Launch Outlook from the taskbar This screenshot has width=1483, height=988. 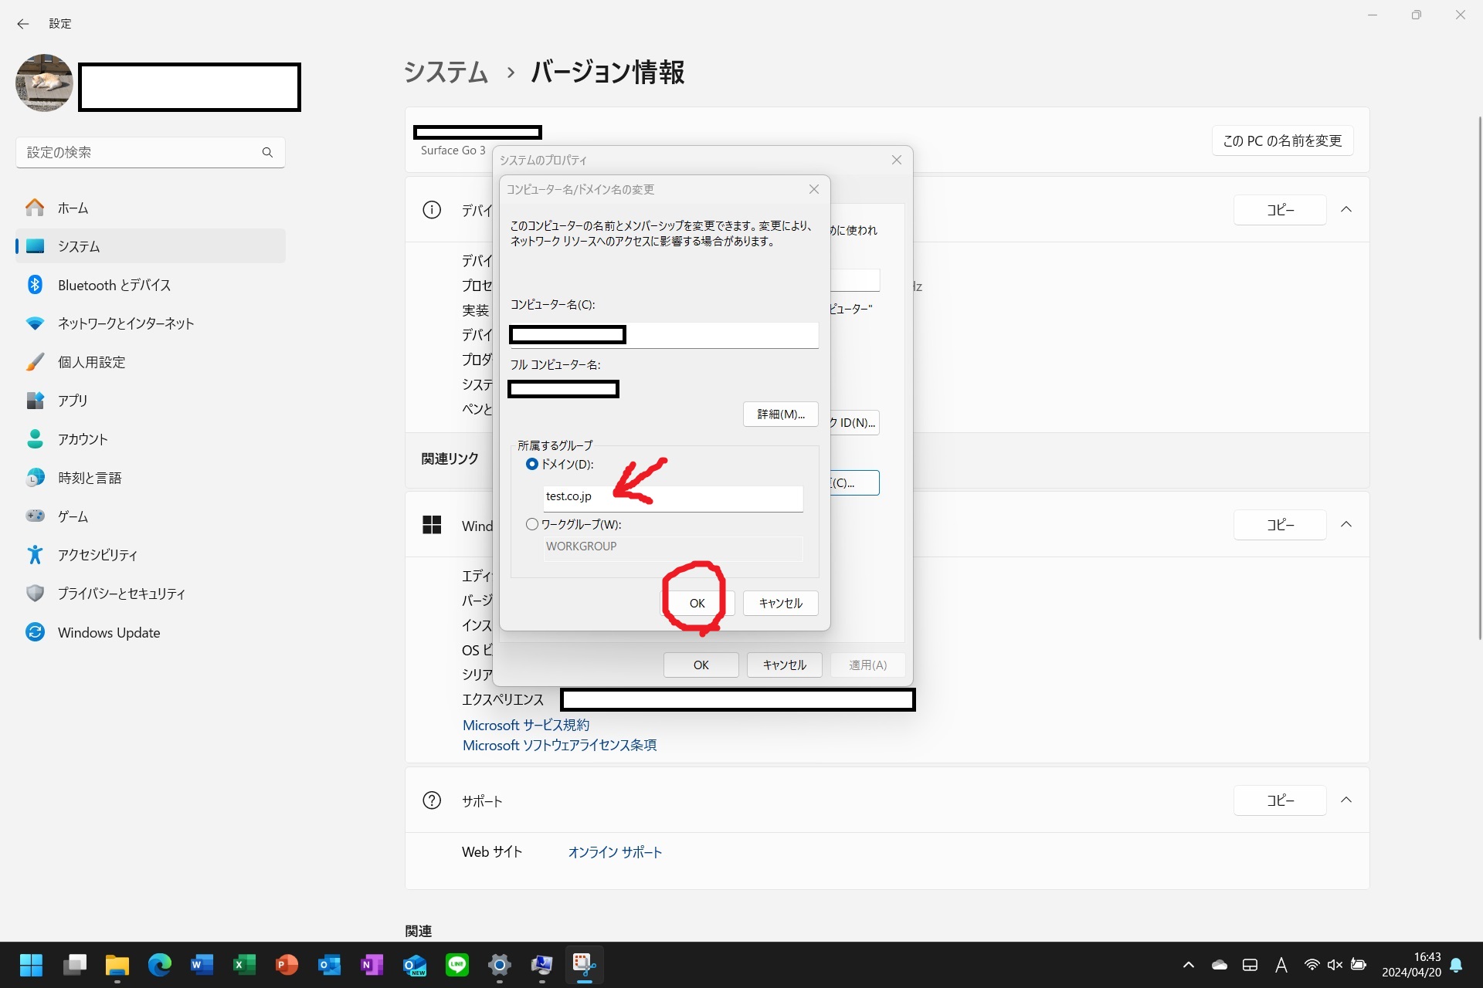point(330,965)
